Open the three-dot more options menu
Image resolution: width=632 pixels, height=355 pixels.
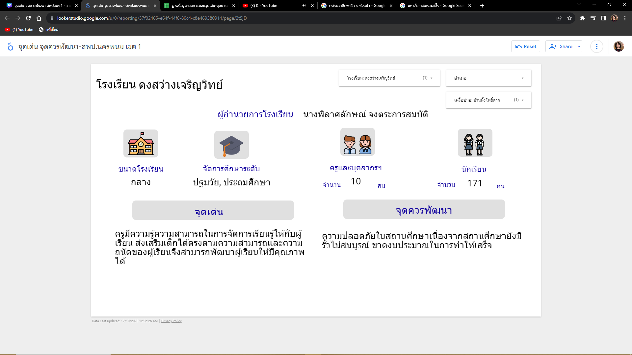pyautogui.click(x=596, y=46)
